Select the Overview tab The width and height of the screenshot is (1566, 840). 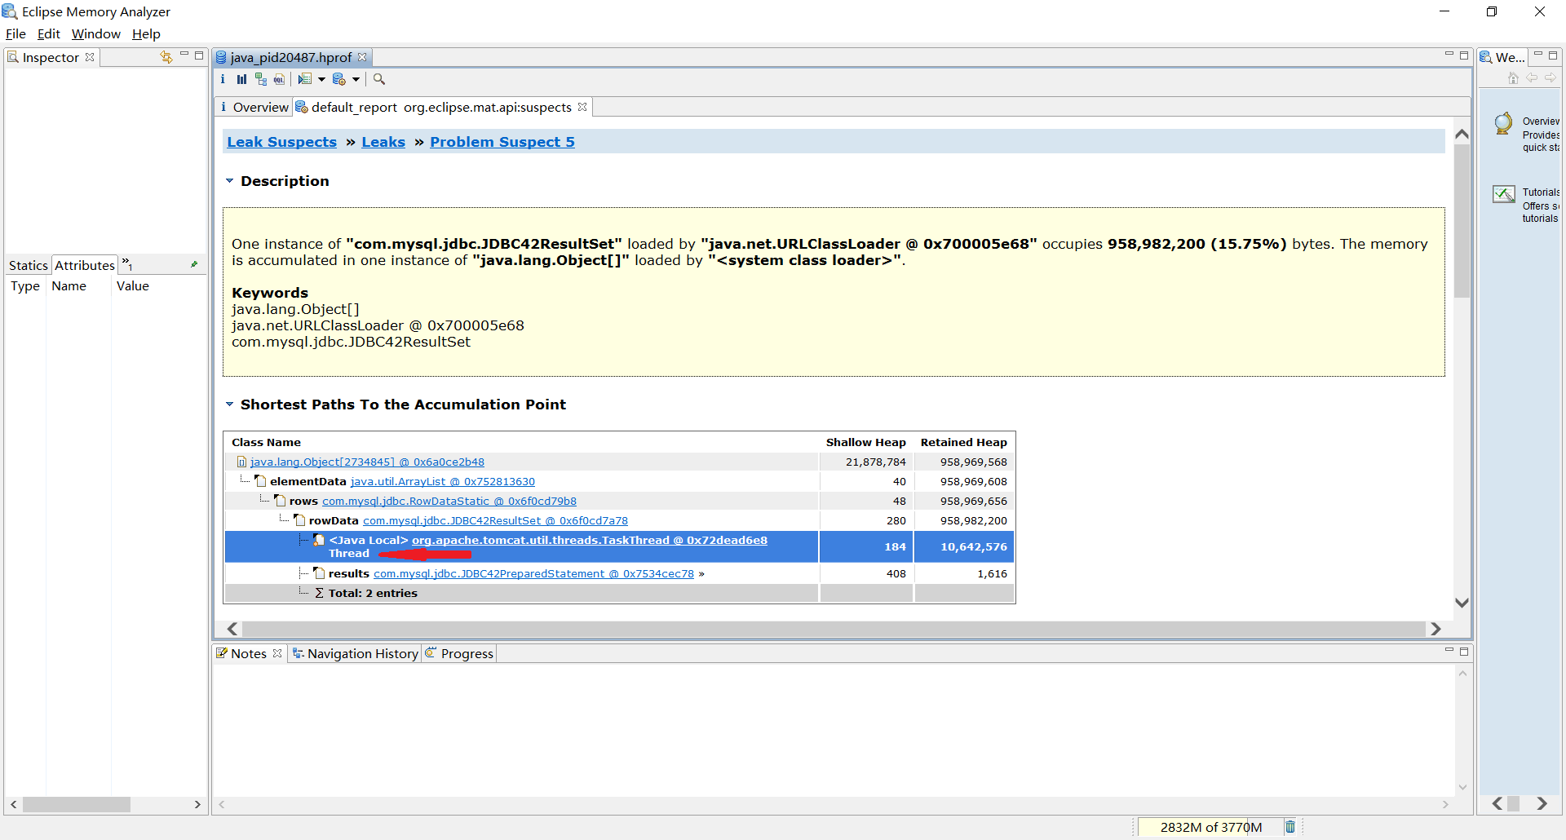click(x=254, y=107)
